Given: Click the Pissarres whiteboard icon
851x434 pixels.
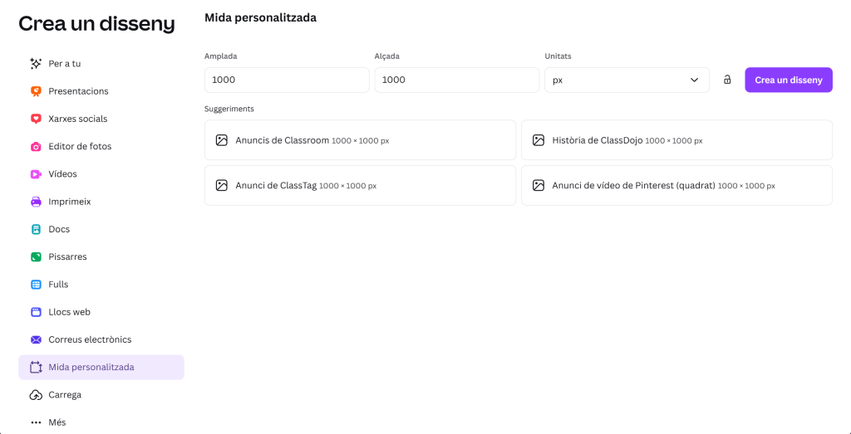Looking at the screenshot, I should click(x=36, y=257).
